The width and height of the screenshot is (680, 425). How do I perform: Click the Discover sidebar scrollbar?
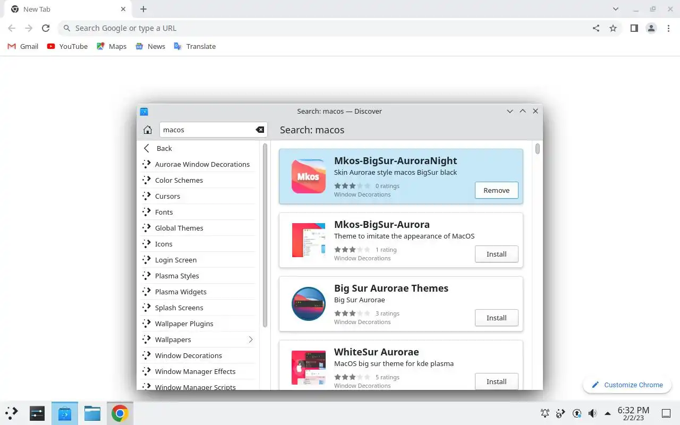(265, 234)
